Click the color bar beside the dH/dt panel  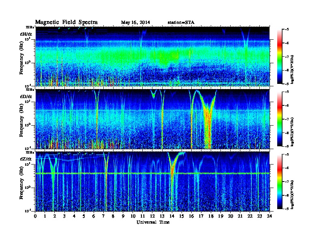[280, 56]
